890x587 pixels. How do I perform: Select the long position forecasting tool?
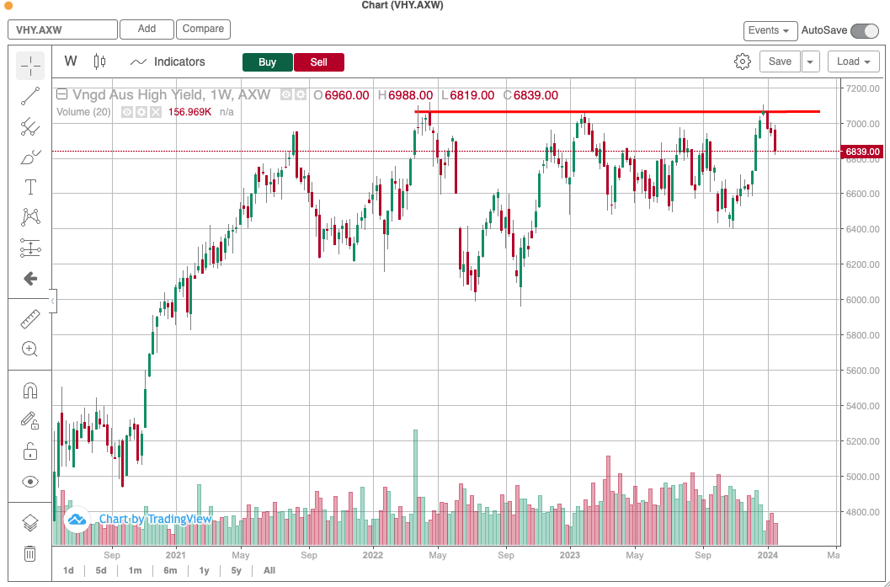[x=30, y=248]
